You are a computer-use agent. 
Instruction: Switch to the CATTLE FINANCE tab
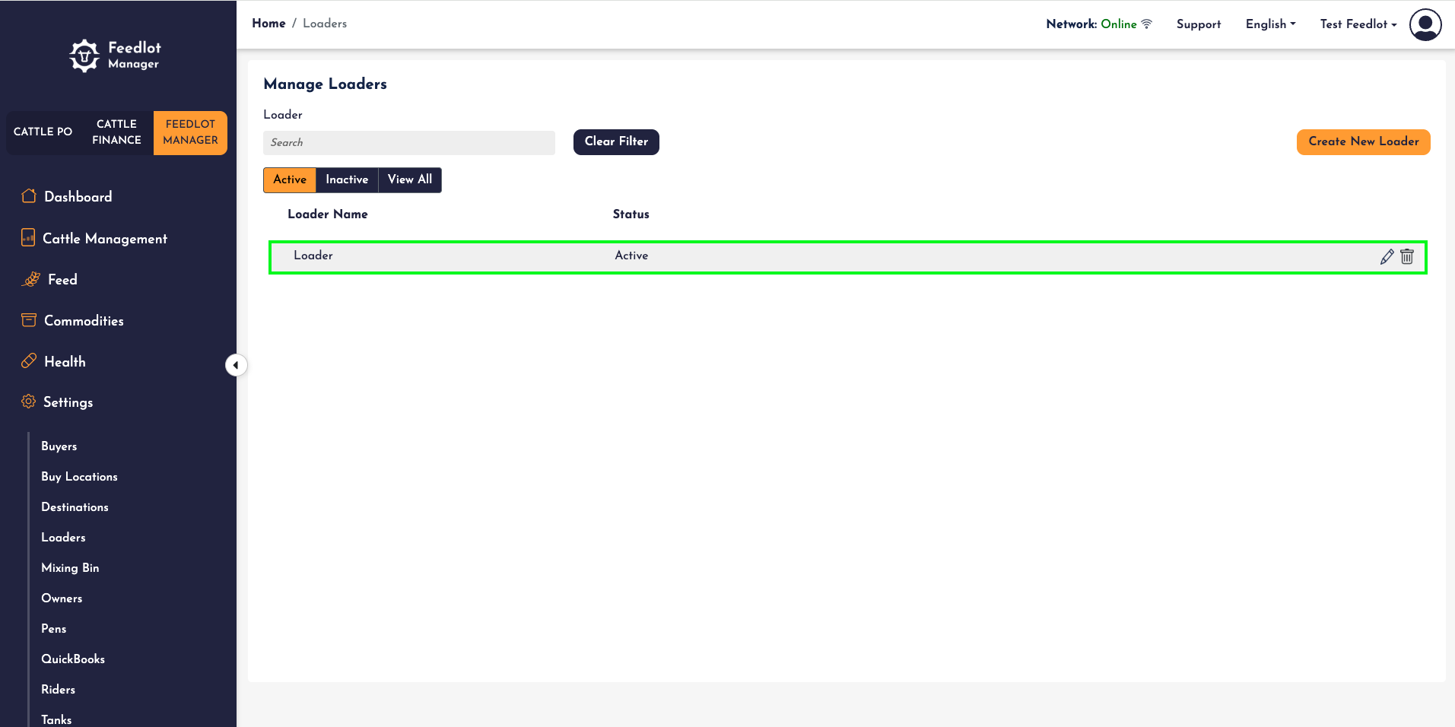(x=116, y=132)
